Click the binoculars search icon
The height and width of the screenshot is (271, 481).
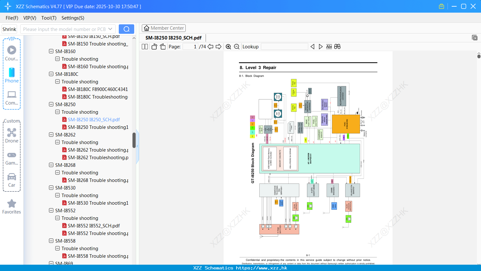tap(337, 47)
